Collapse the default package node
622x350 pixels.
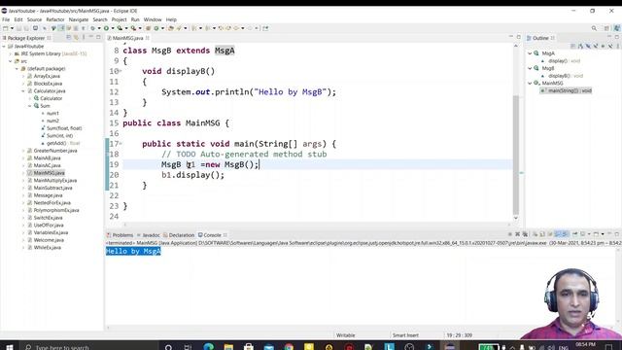(17, 69)
